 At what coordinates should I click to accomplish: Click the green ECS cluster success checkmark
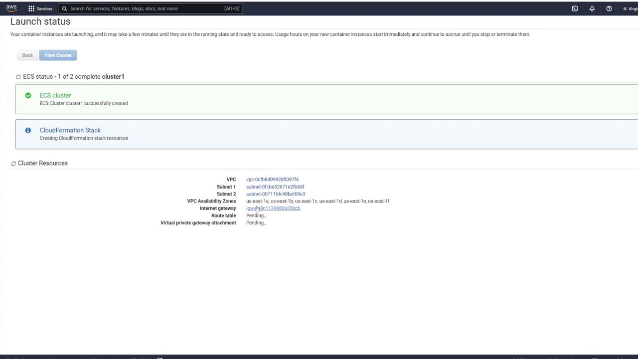[28, 95]
